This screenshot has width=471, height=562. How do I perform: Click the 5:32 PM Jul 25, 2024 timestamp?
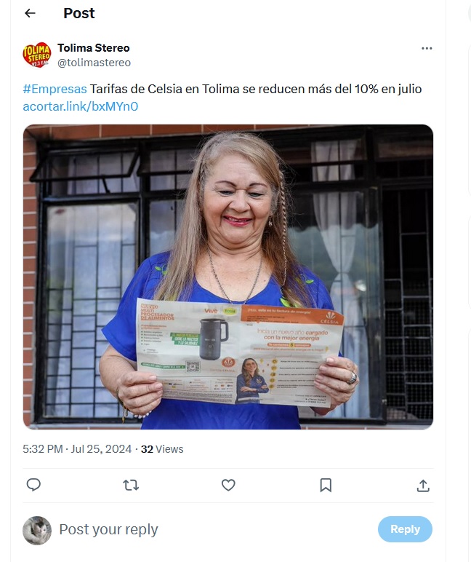click(77, 449)
